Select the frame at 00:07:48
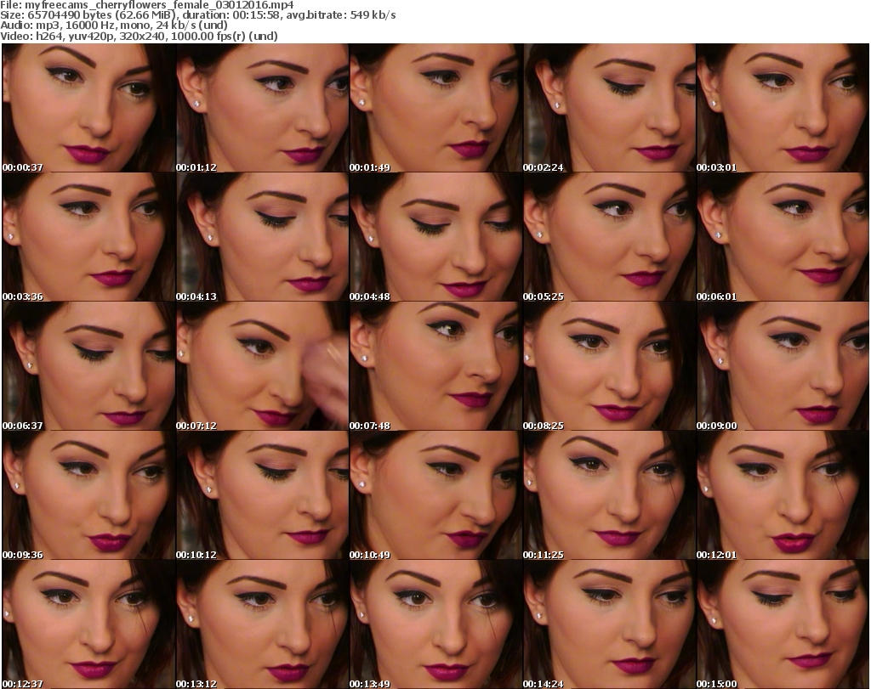Screen dimensions: 871x689 click(x=435, y=366)
